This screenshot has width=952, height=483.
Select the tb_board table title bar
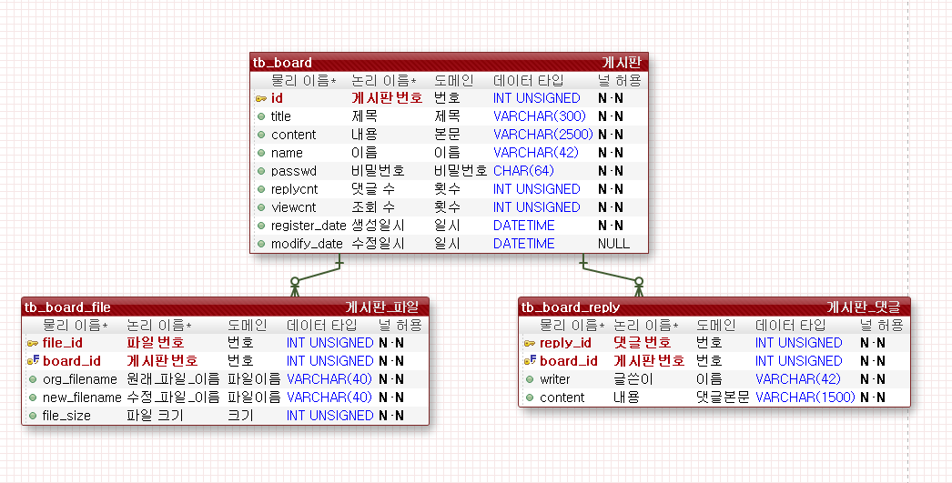pos(450,63)
